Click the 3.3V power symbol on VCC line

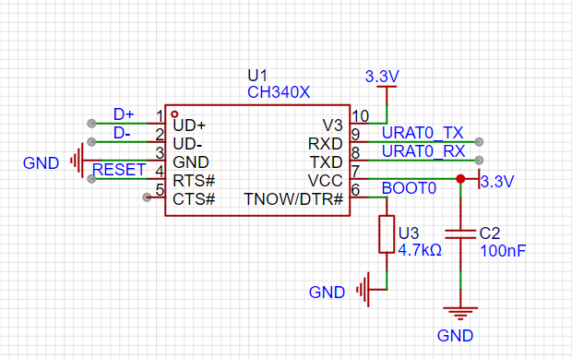click(479, 179)
